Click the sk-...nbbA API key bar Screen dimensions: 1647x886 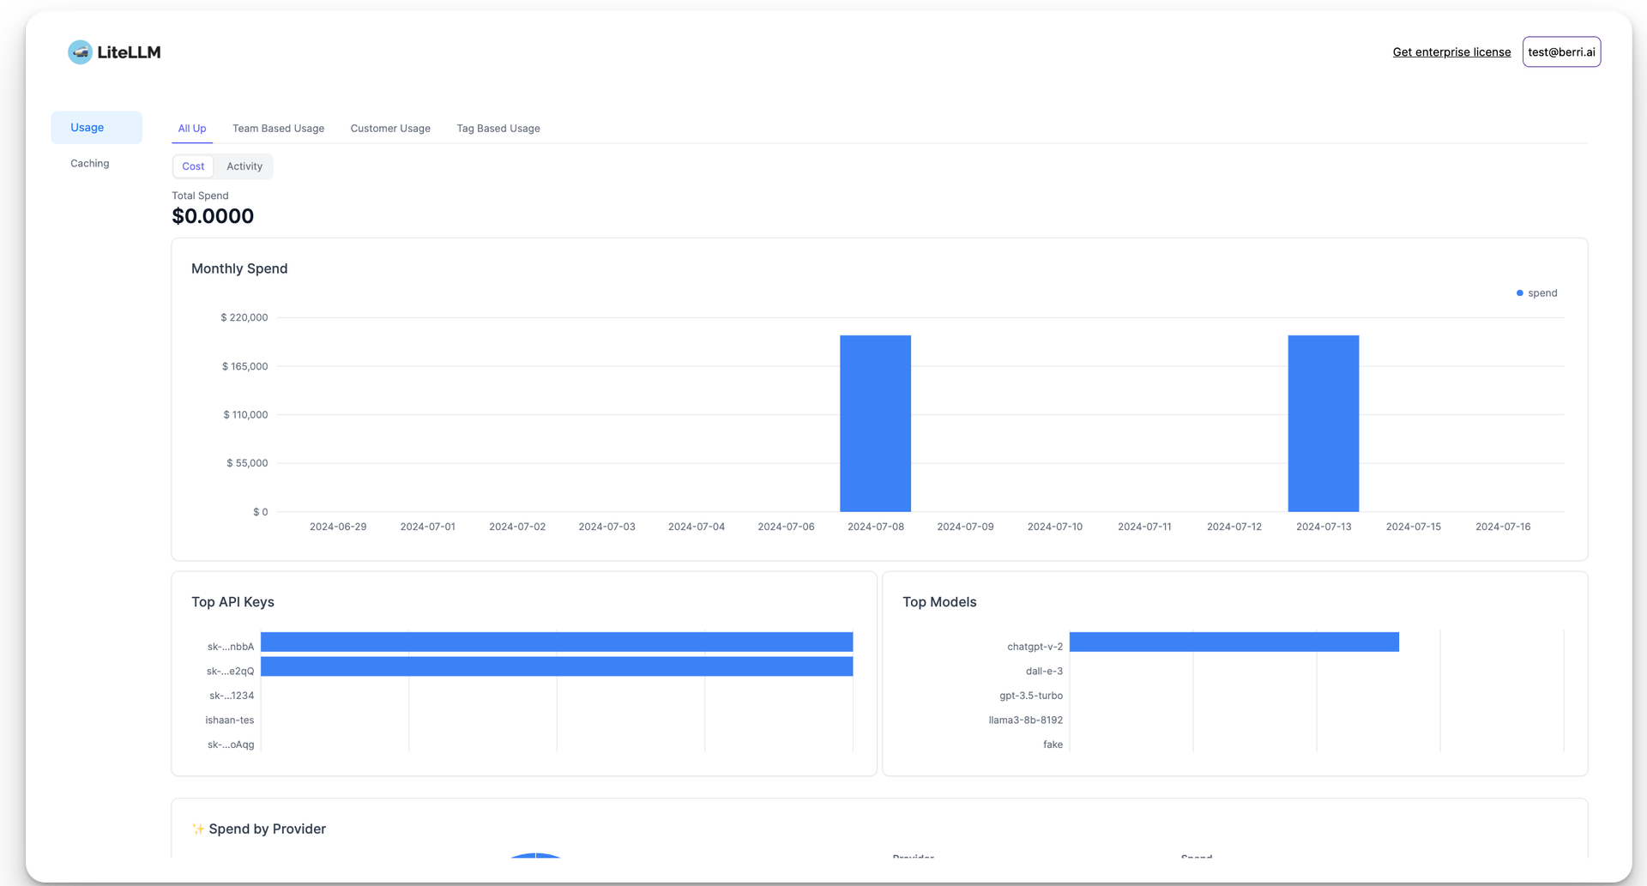(557, 642)
